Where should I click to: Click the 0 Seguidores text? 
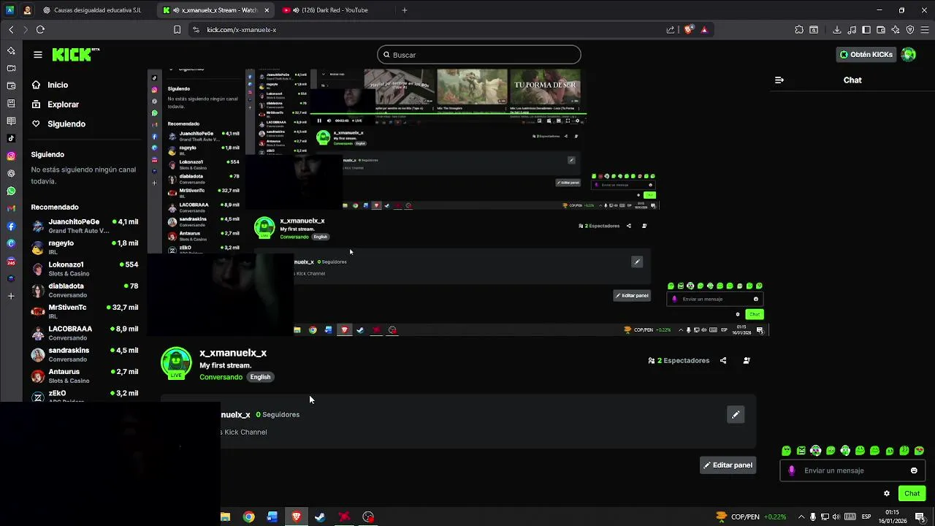pyautogui.click(x=278, y=414)
